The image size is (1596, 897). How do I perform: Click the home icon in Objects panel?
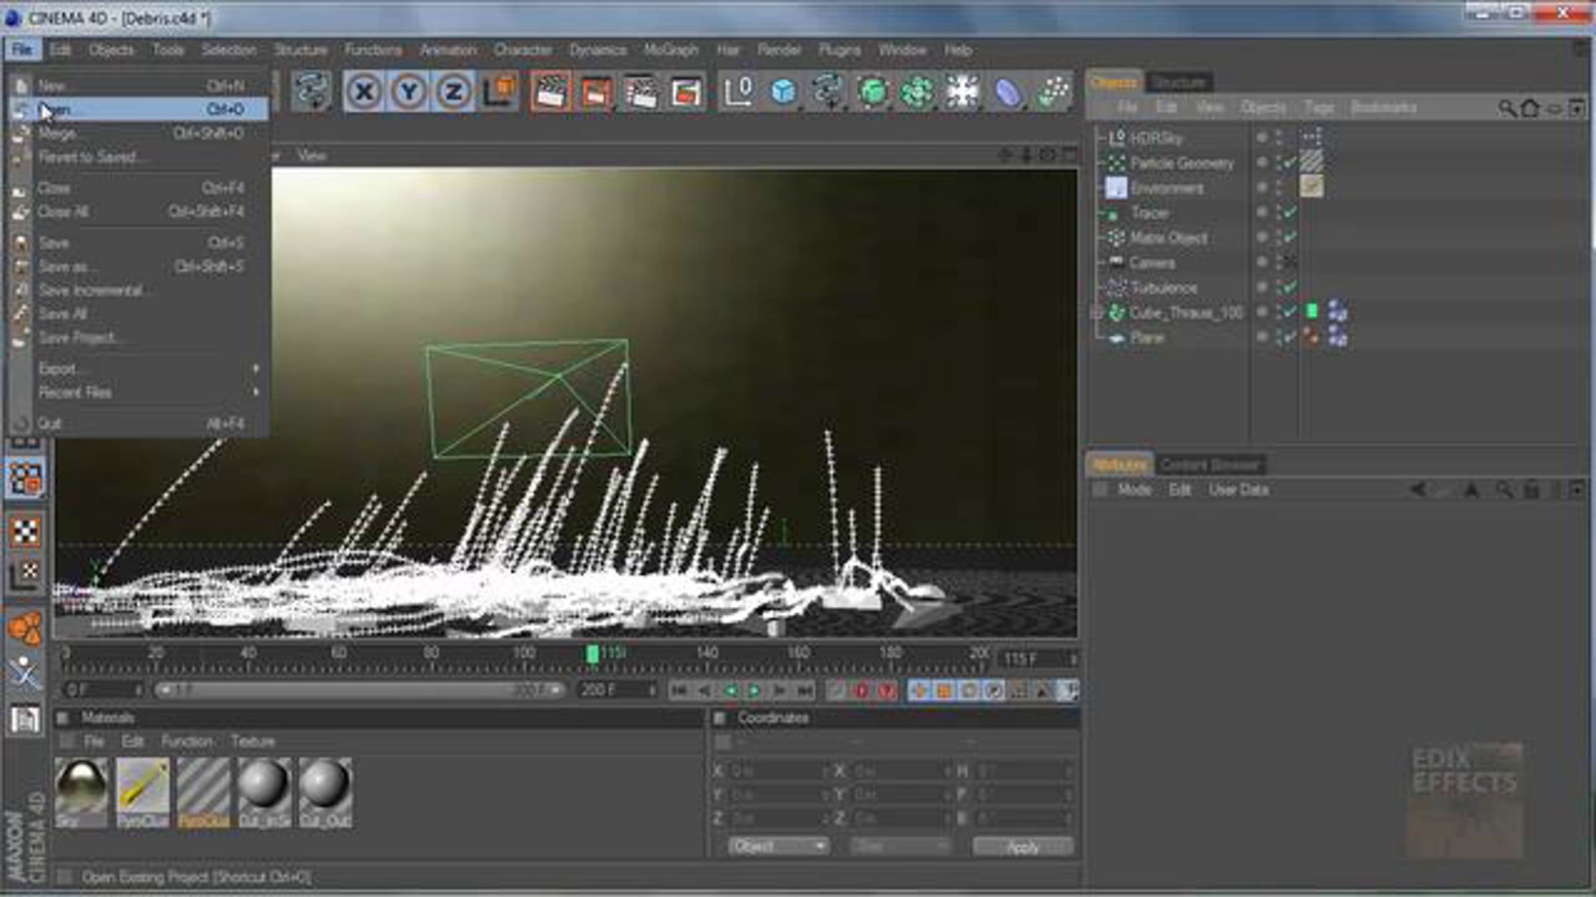[x=1531, y=108]
